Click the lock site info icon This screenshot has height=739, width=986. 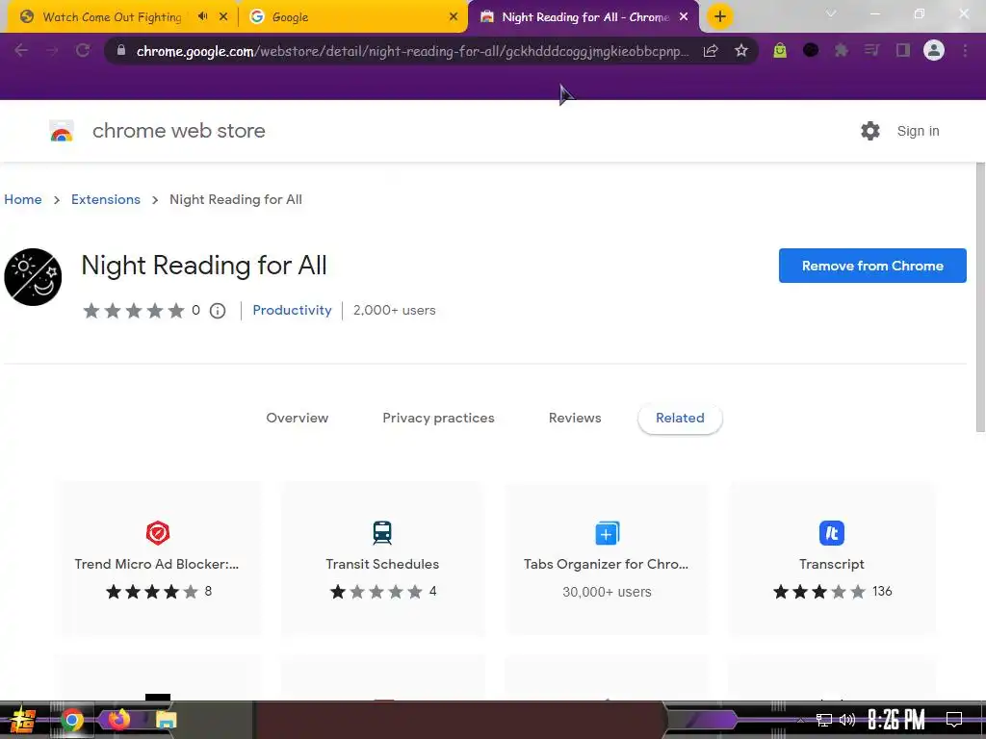coord(120,50)
